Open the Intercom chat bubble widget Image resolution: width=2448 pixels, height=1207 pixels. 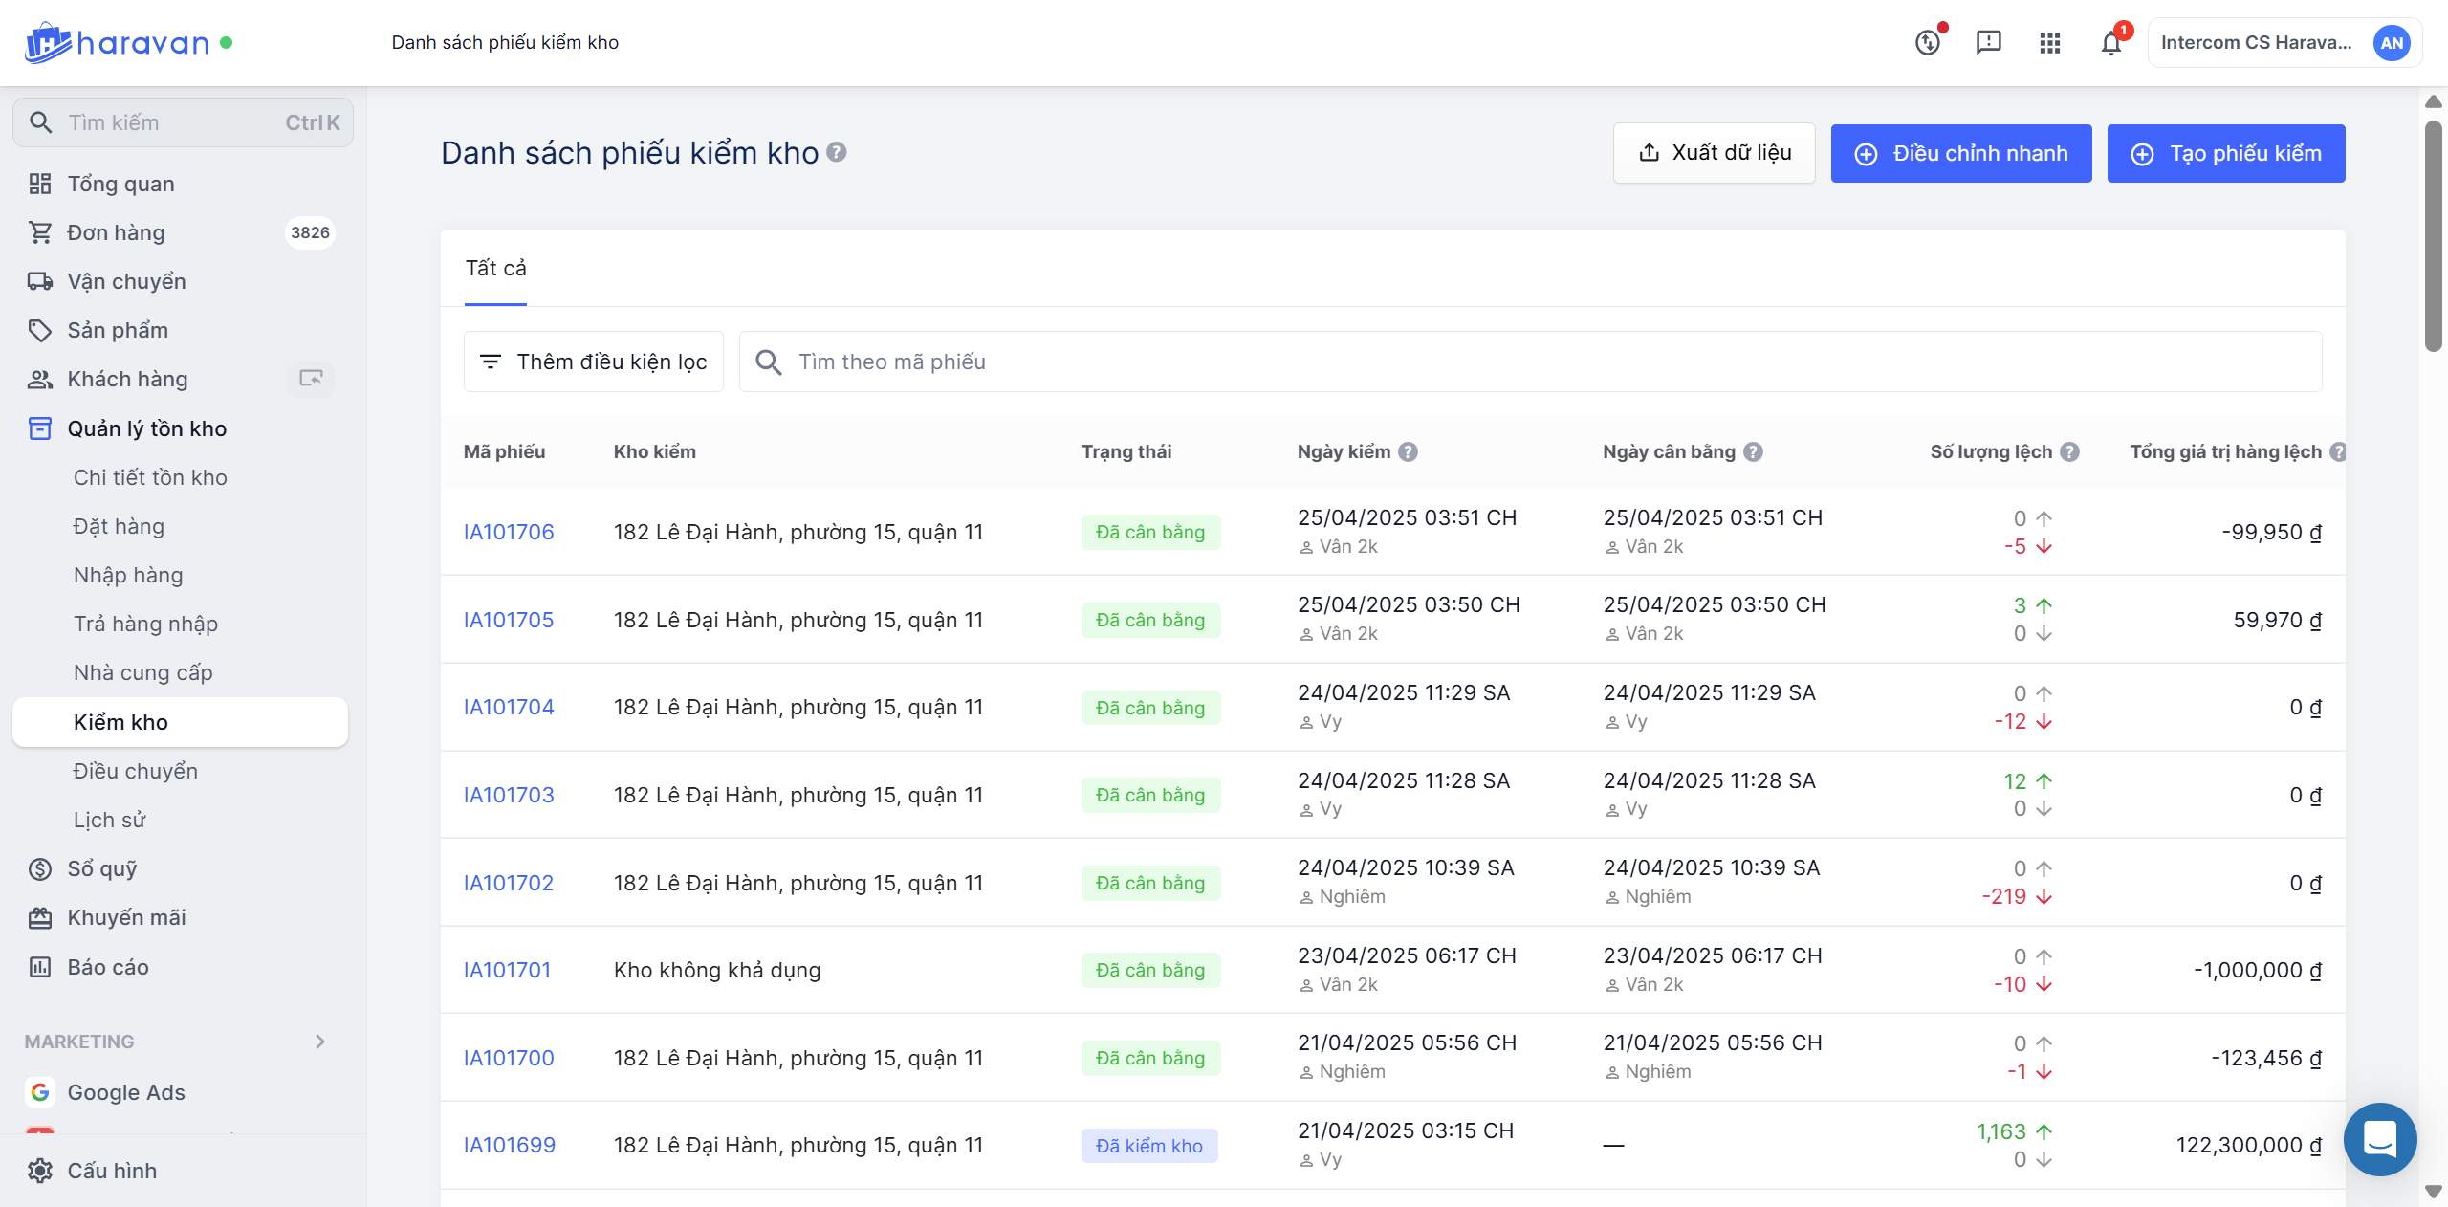pyautogui.click(x=2379, y=1139)
